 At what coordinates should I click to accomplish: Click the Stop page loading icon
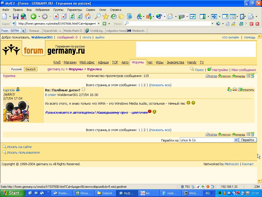coord(56,16)
